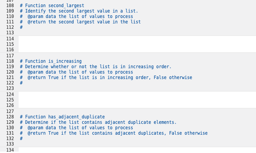
Task: Click the 'Function has_adjacent_duplicate' comment line
Action: 62,117
